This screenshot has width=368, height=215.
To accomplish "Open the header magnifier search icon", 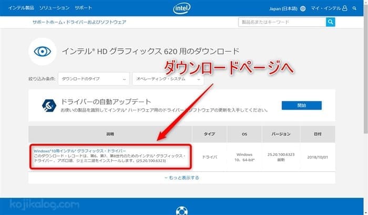I will (x=354, y=8).
